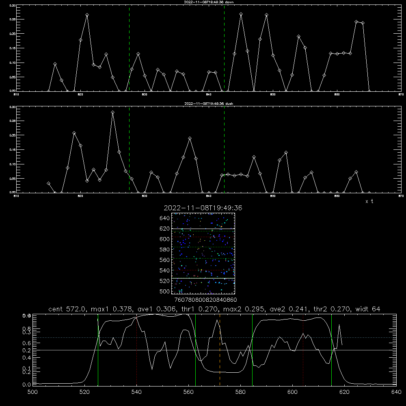Click the 580 label on the bottom plot x-axis
Image resolution: width=406 pixels, height=406 pixels.
tap(240, 392)
